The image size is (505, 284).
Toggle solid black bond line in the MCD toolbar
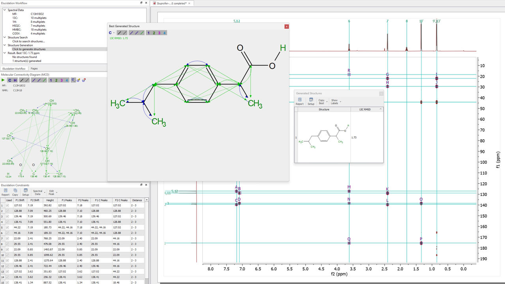[x=22, y=80]
